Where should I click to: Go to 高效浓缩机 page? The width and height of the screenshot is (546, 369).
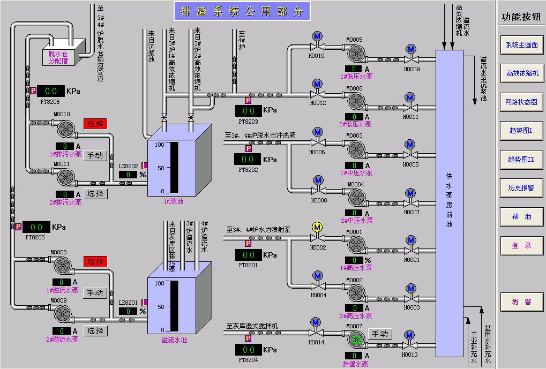coord(522,73)
